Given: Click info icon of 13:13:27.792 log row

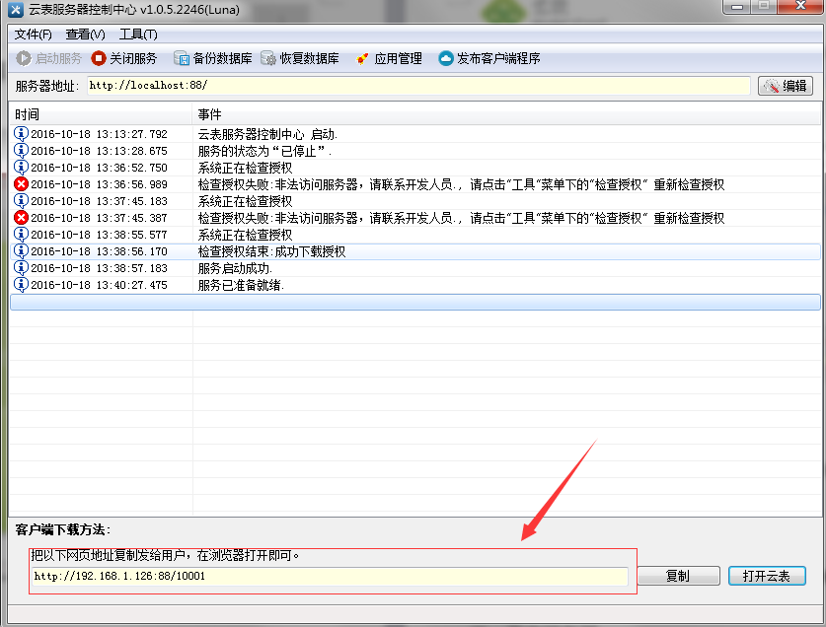Looking at the screenshot, I should (21, 134).
